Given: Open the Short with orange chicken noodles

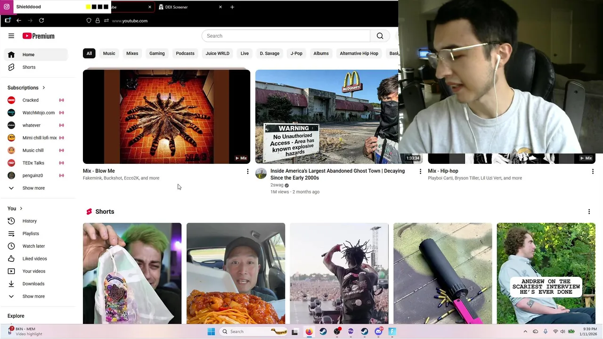Looking at the screenshot, I should [236, 274].
